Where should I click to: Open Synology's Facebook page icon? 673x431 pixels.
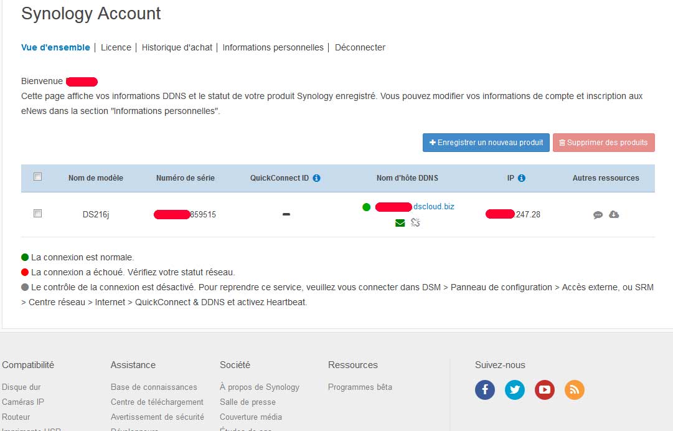click(x=485, y=390)
